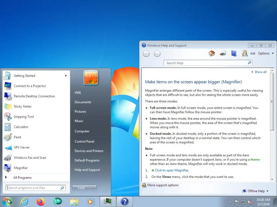Click the Print icon in Help toolbar
Viewport: 277px width, 207px height.
coord(223,53)
